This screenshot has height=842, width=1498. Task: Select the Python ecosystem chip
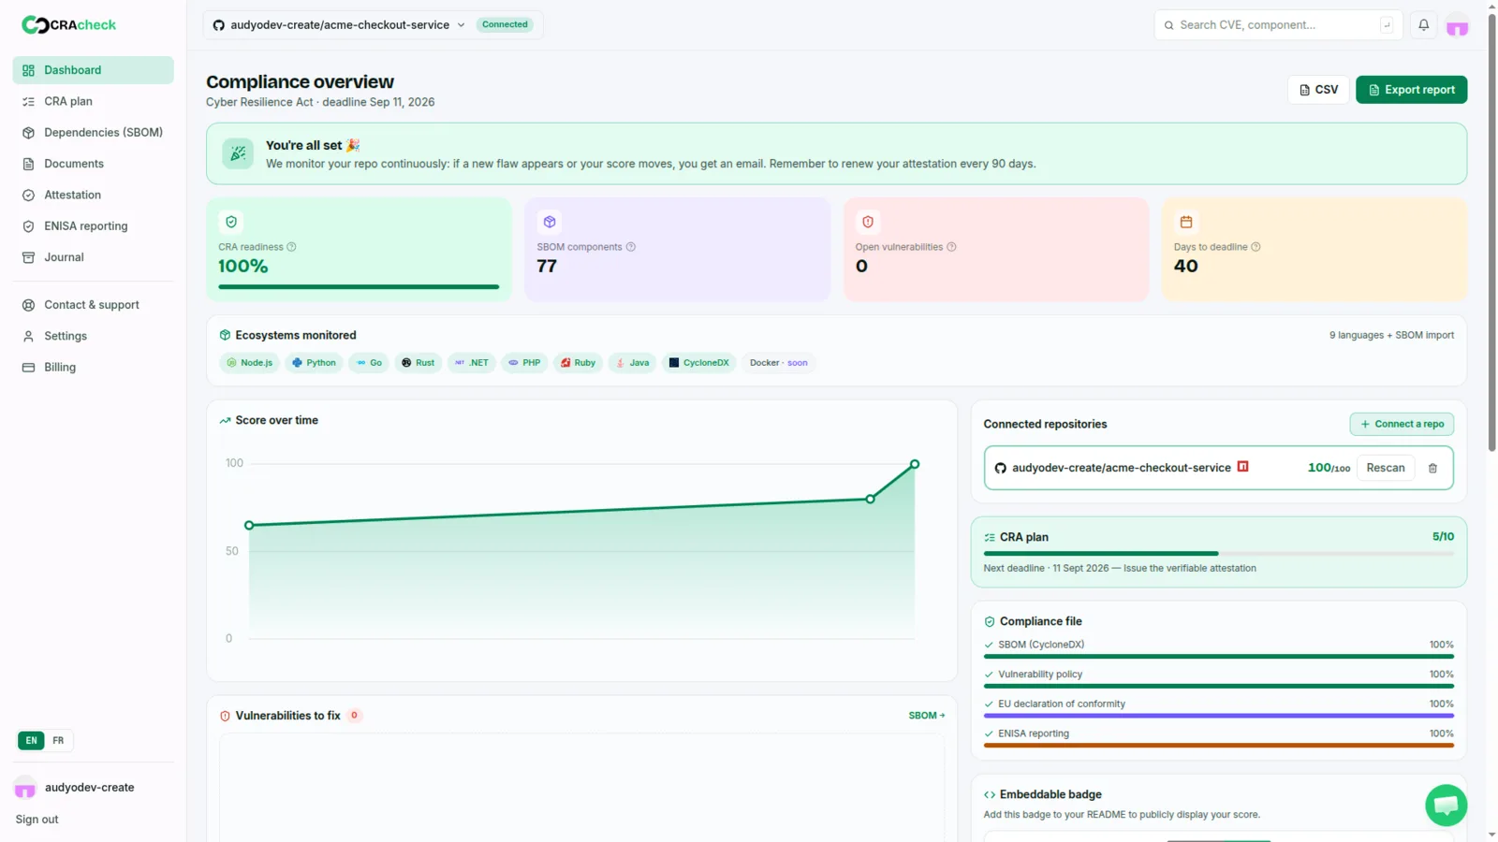pyautogui.click(x=314, y=363)
